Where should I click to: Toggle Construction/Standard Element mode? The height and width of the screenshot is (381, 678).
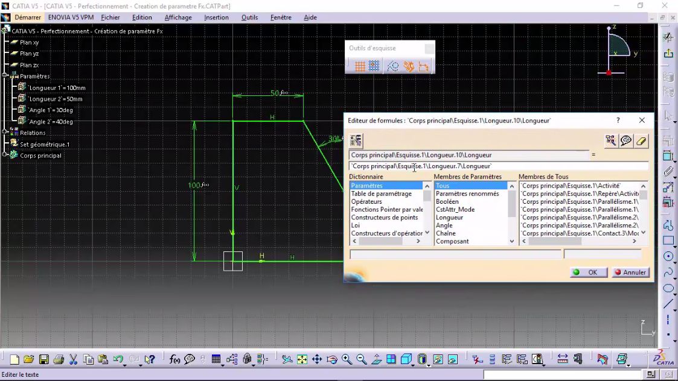(x=393, y=66)
